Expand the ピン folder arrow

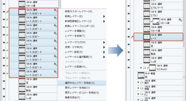pos(138,94)
